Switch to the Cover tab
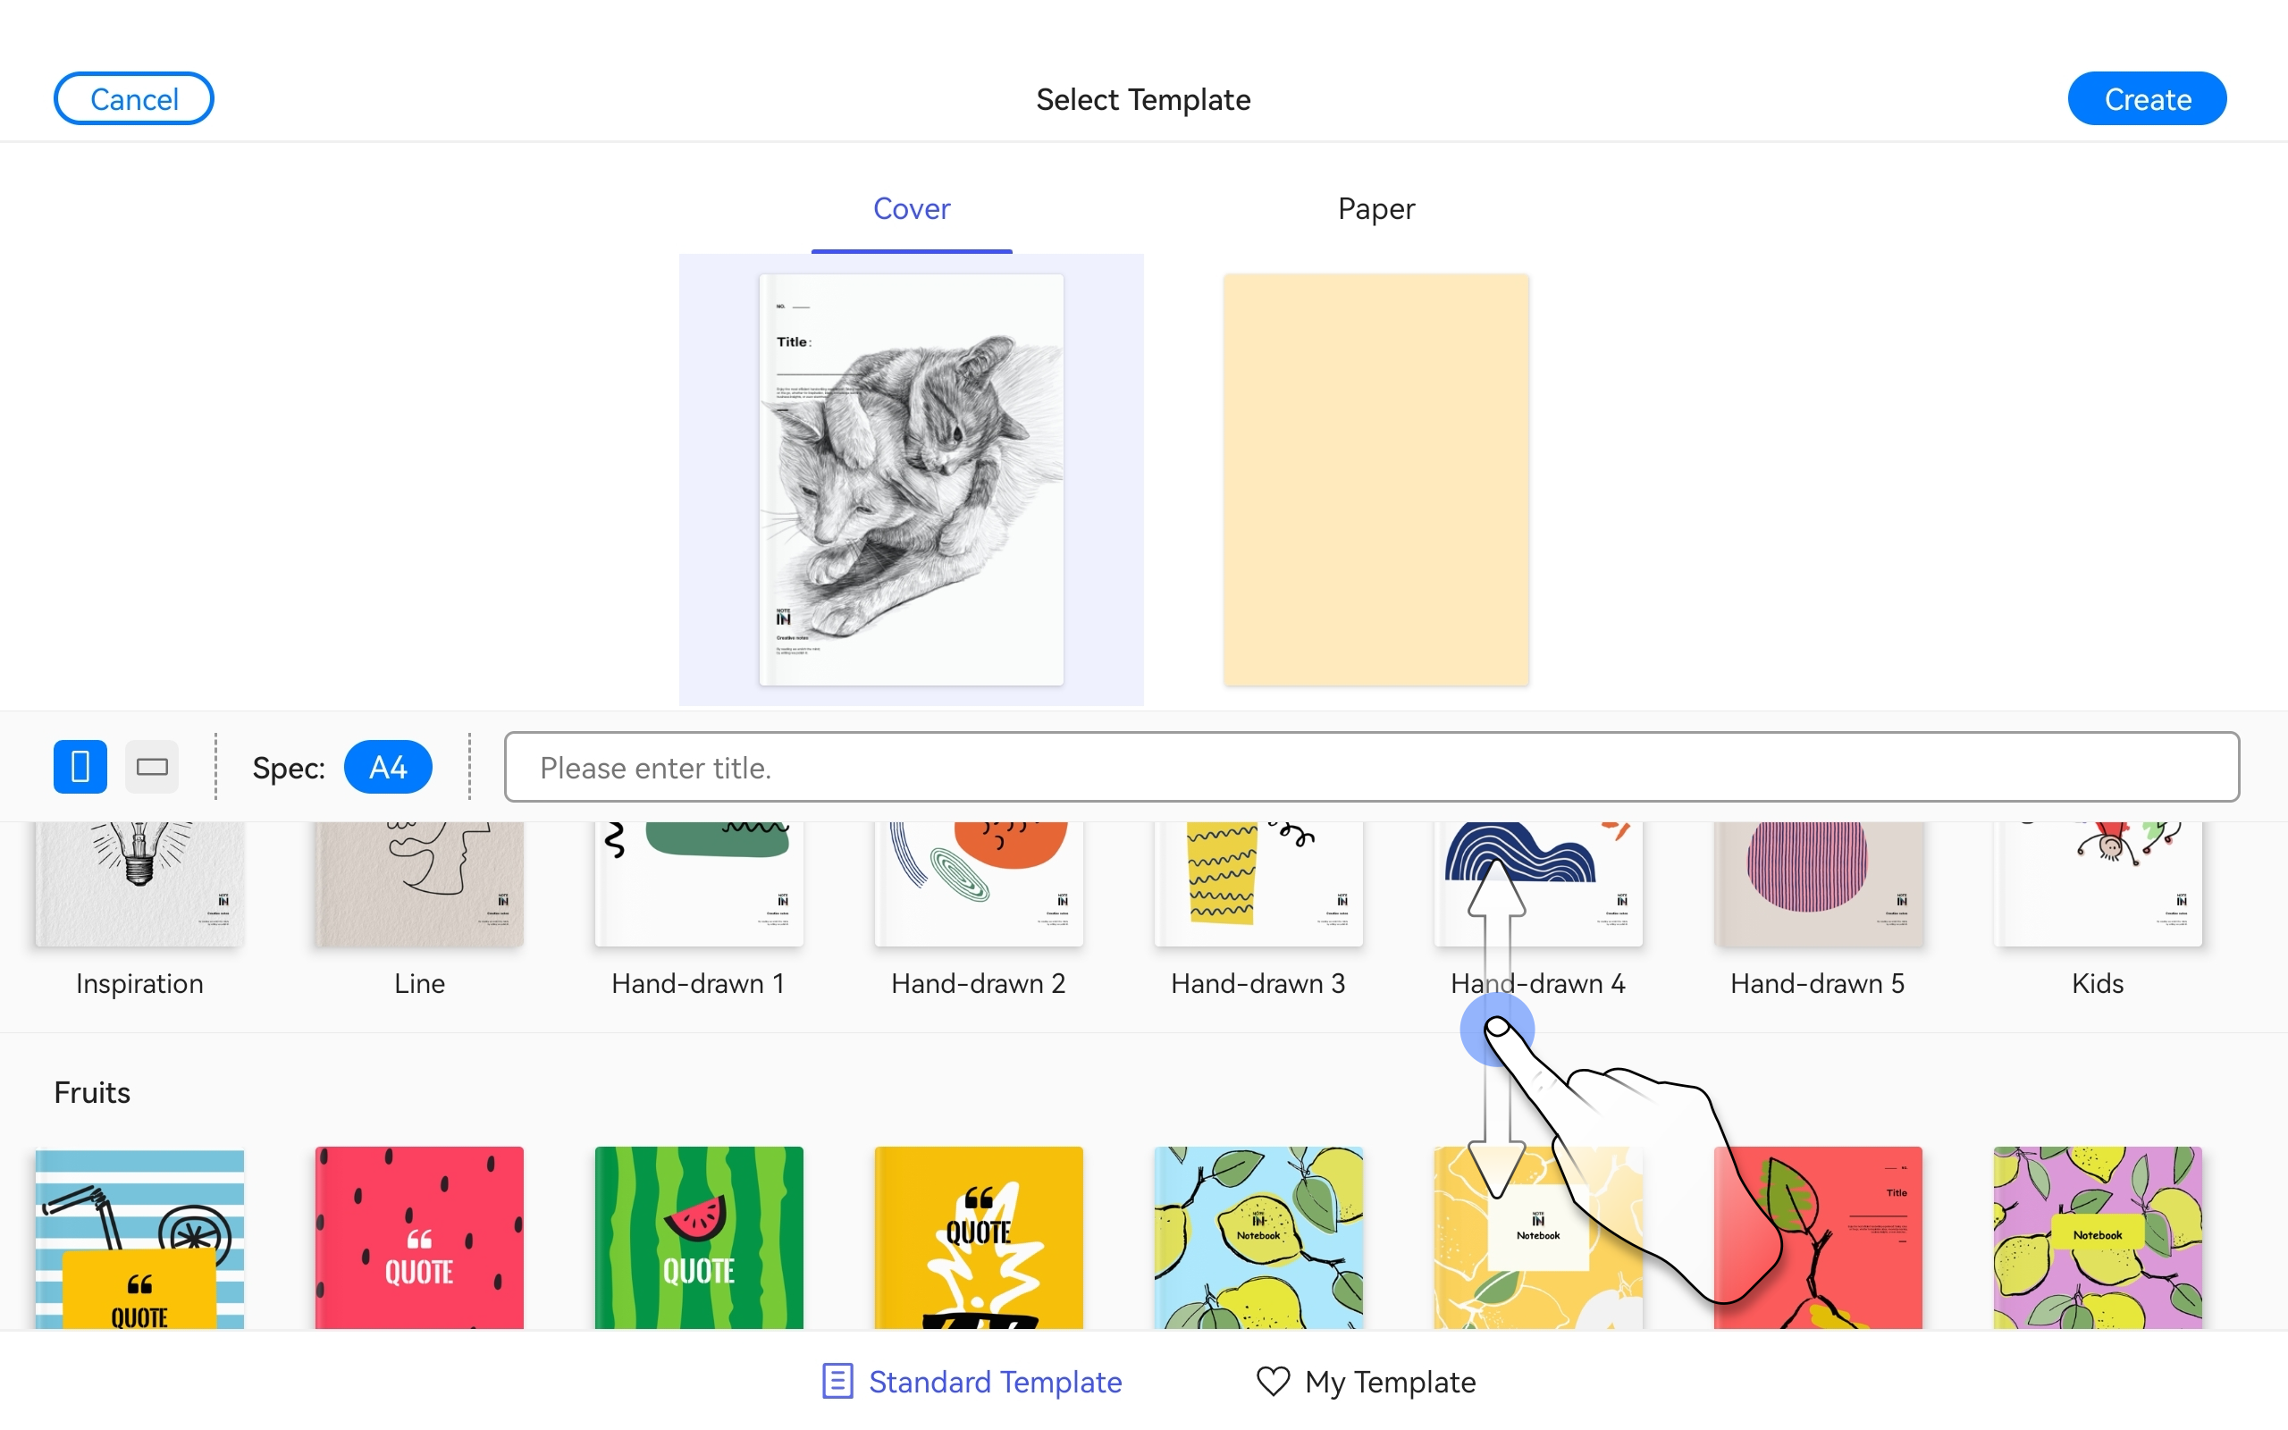This screenshot has height=1430, width=2288. 912,208
